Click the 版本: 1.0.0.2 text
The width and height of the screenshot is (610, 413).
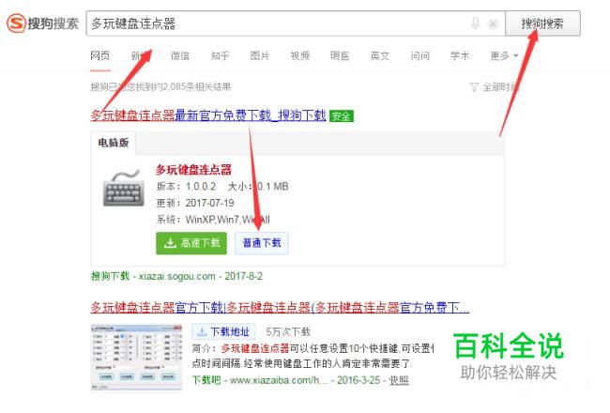point(186,187)
